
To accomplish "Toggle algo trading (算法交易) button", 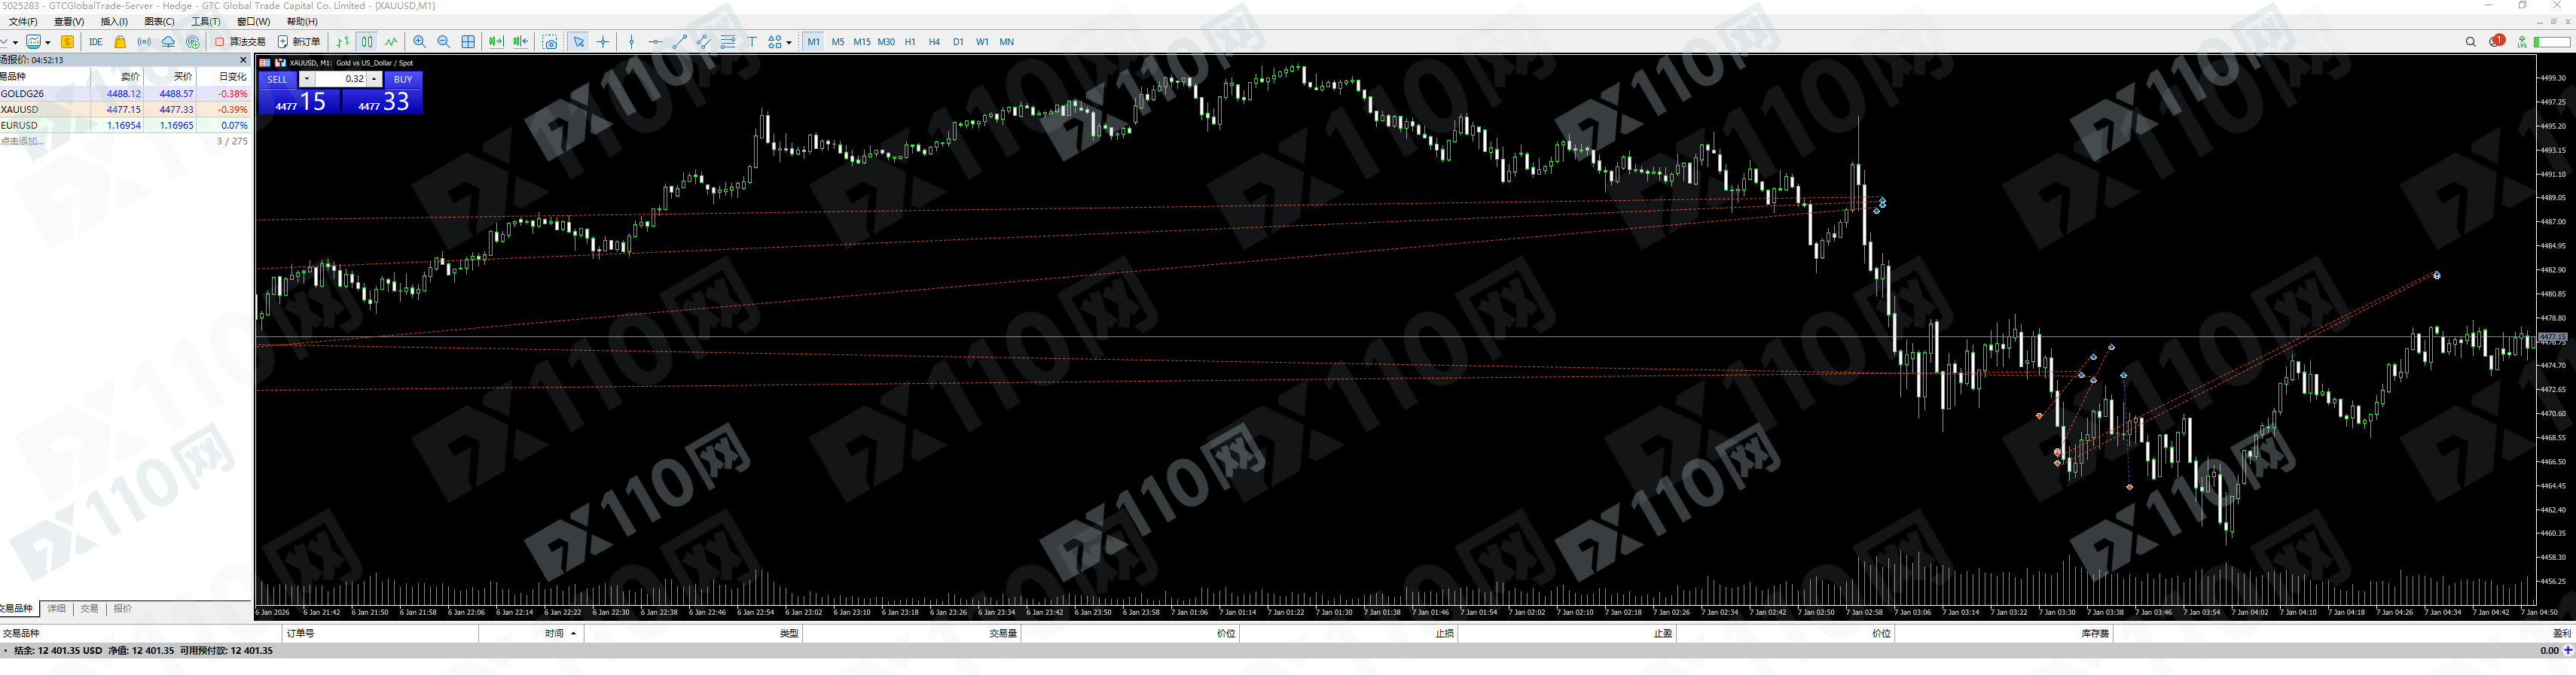I will pyautogui.click(x=241, y=42).
